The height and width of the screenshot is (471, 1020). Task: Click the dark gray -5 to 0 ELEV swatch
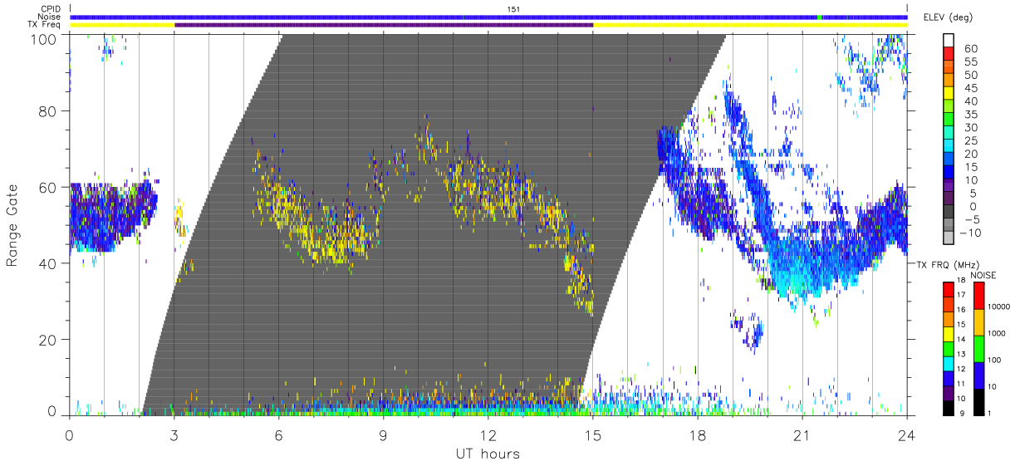tap(949, 213)
